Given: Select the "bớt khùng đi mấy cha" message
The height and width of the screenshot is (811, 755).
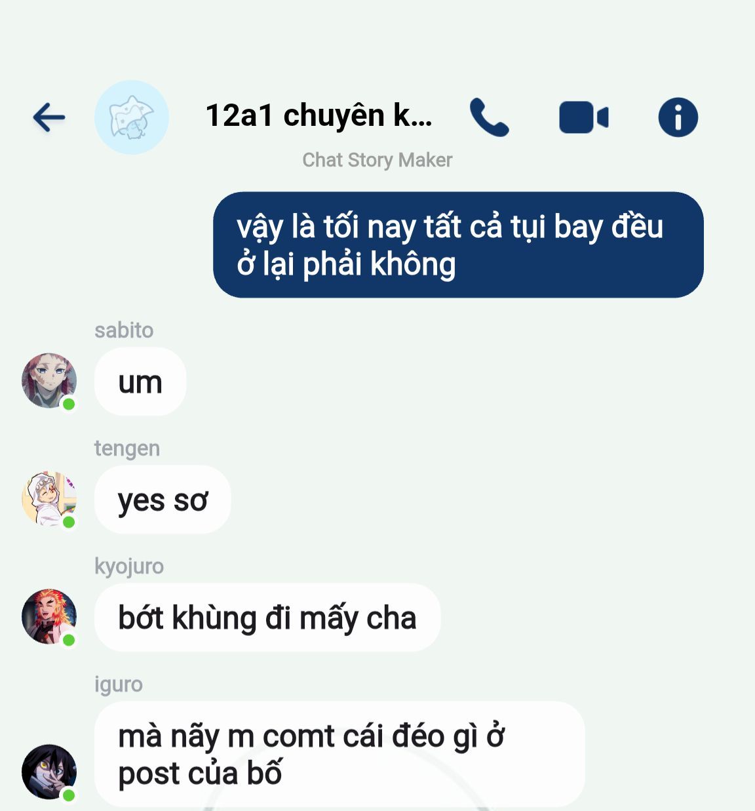Looking at the screenshot, I should click(x=267, y=618).
